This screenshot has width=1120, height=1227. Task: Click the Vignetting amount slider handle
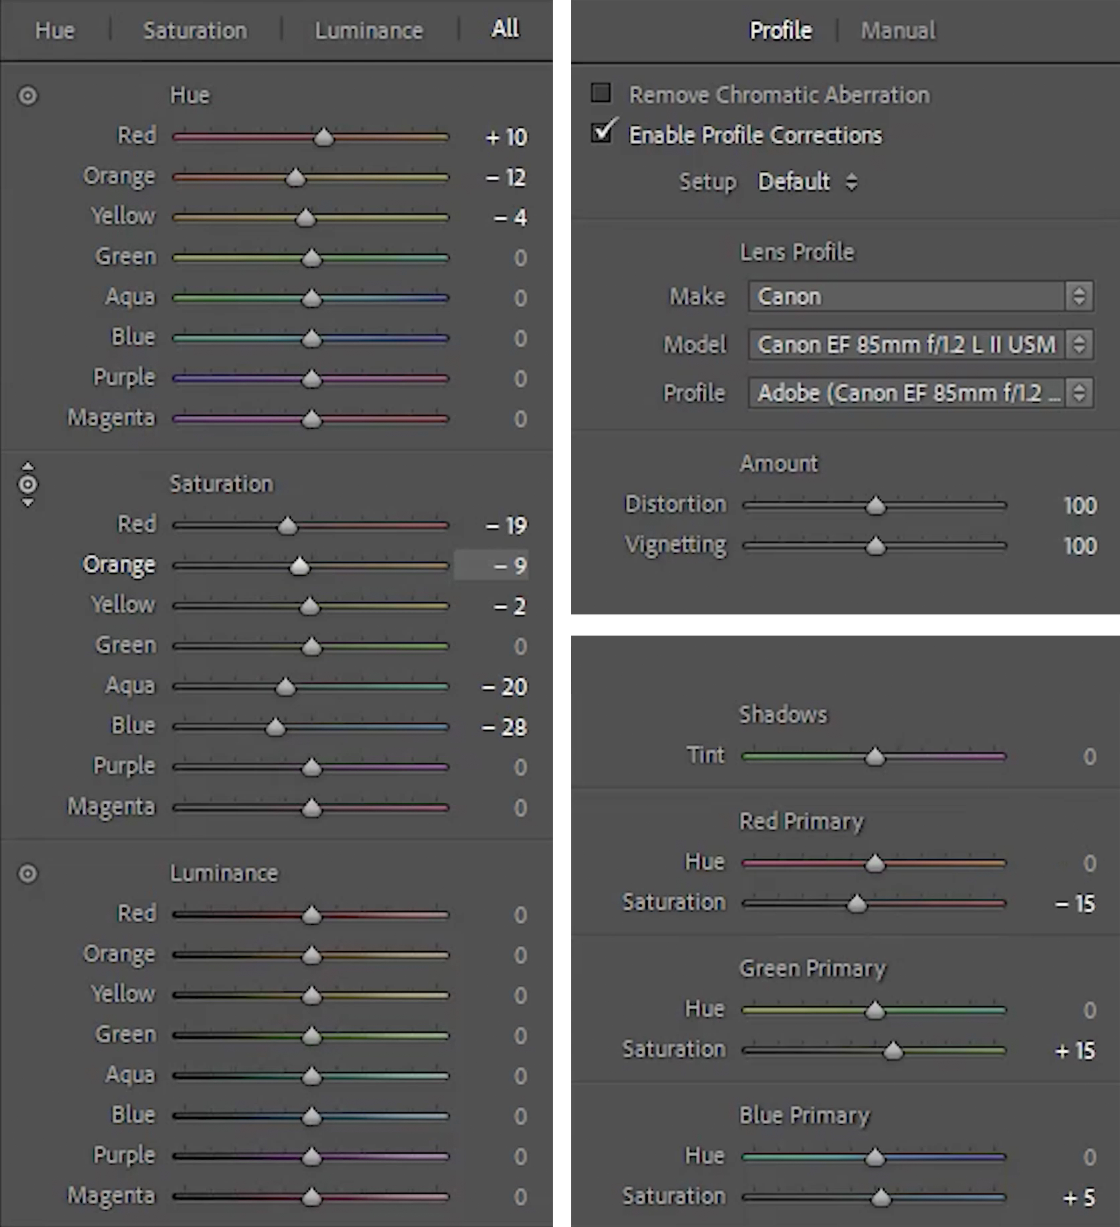pos(876,546)
